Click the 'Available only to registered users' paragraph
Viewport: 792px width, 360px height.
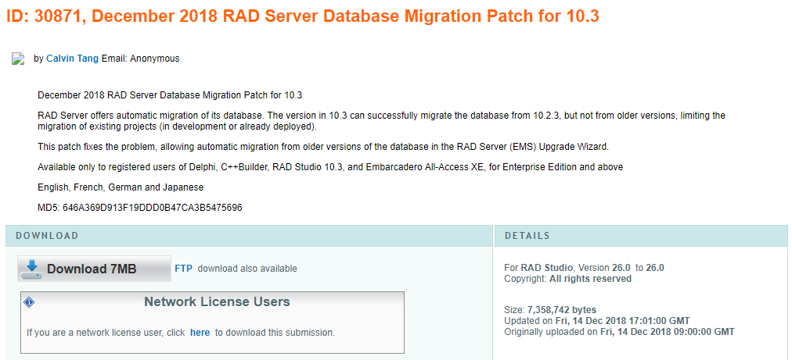(x=330, y=167)
